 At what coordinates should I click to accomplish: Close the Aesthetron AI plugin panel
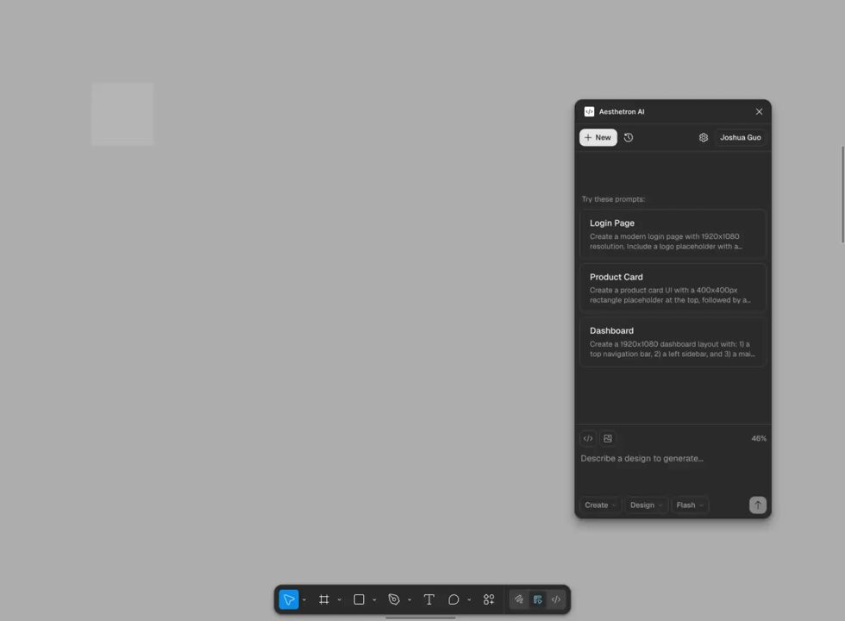point(759,111)
